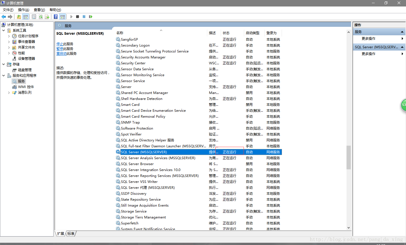Select the Secondary Logon service

pos(198,45)
